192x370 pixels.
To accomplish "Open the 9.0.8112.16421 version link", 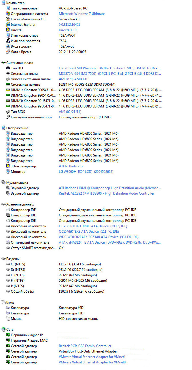I will point(69,25).
